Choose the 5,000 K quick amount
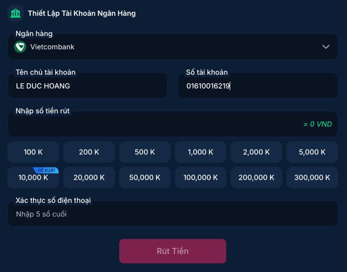The height and width of the screenshot is (272, 347). (312, 152)
